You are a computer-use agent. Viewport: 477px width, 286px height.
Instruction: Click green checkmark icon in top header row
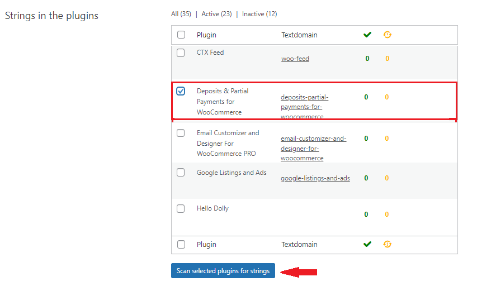[367, 35]
